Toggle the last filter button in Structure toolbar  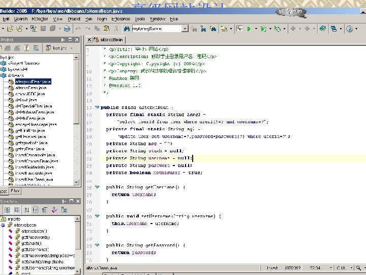click(x=65, y=209)
